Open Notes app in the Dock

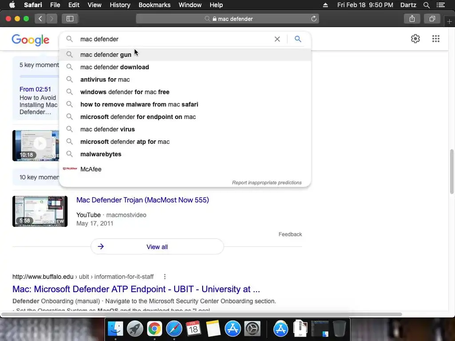pyautogui.click(x=213, y=329)
